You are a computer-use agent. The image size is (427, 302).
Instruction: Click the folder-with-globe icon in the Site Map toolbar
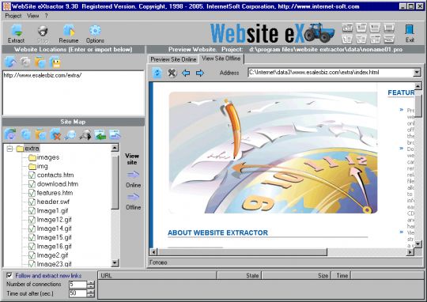coord(40,134)
